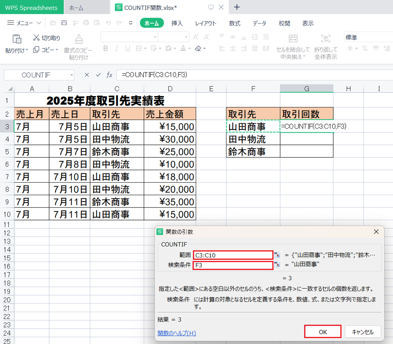Screen dimensions: 393x344
Task: Click the save floppy disk icon
Action: (x=64, y=23)
